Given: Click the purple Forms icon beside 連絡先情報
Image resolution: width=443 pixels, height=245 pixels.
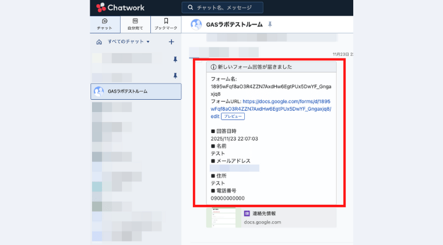Looking at the screenshot, I should (x=247, y=213).
